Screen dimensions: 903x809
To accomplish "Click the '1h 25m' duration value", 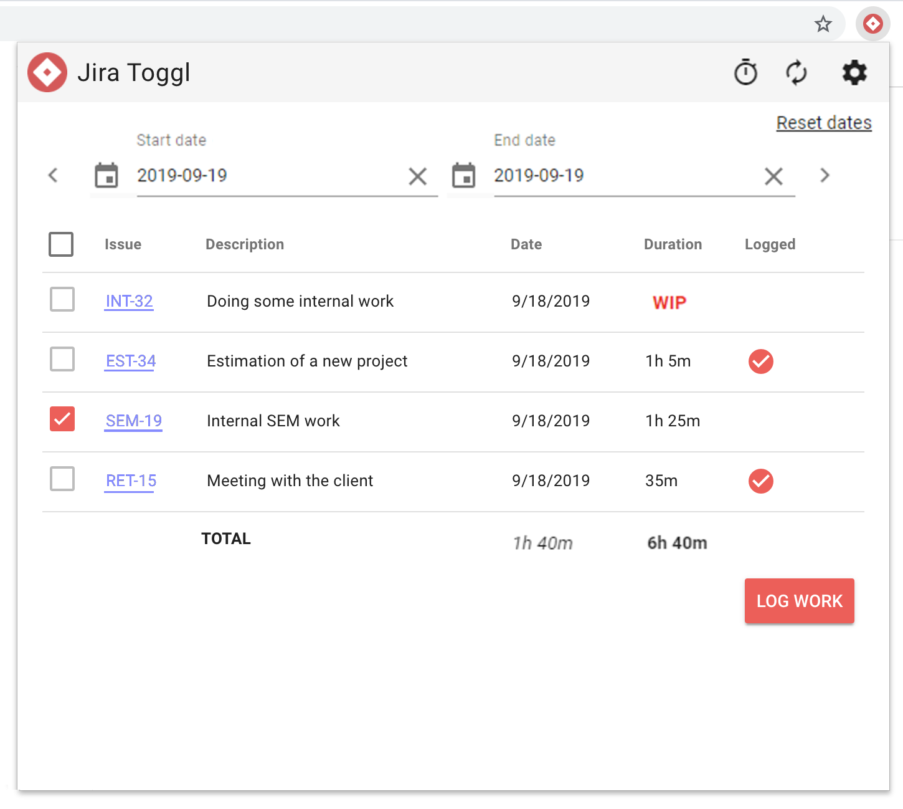I will 673,421.
